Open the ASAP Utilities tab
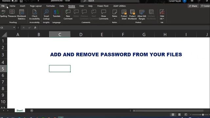This screenshot has width=210, height=118. pyautogui.click(x=119, y=6)
